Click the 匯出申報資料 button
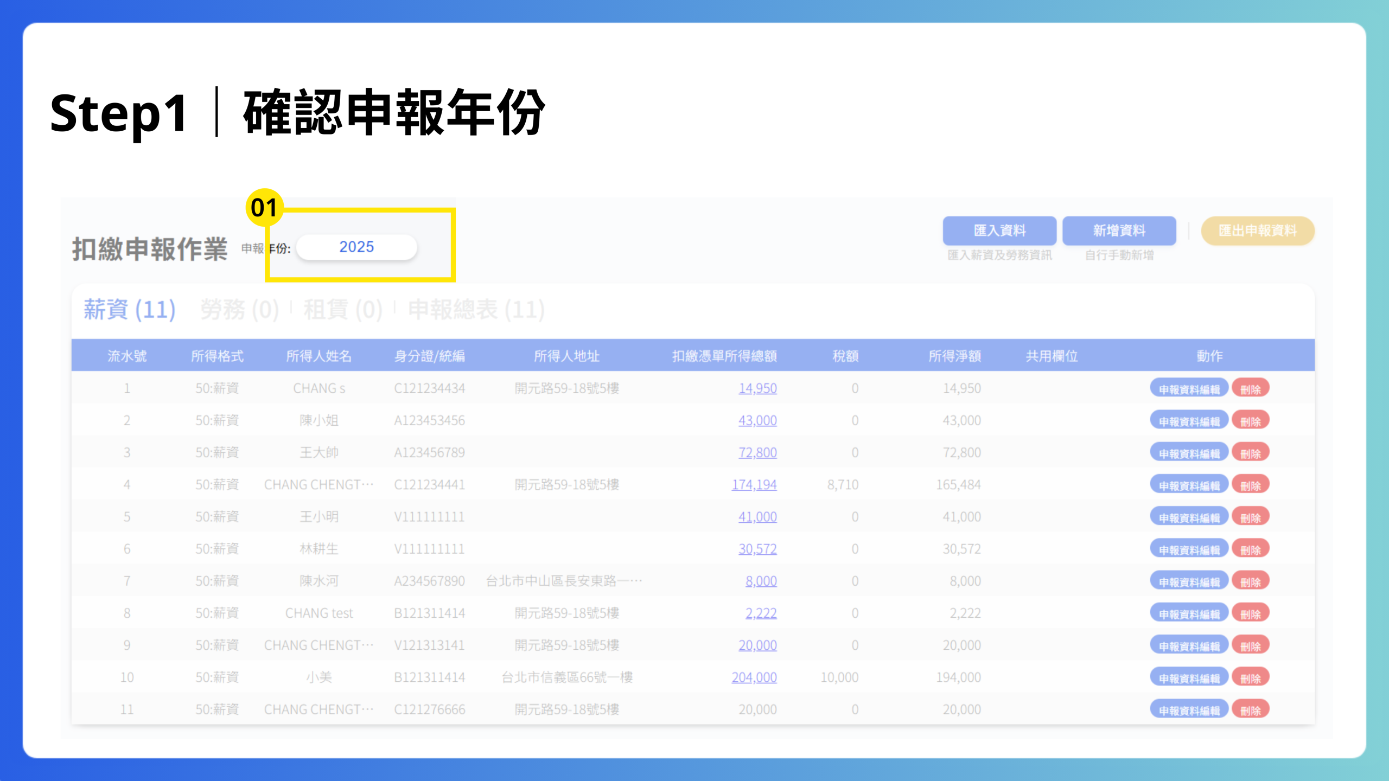 point(1257,231)
